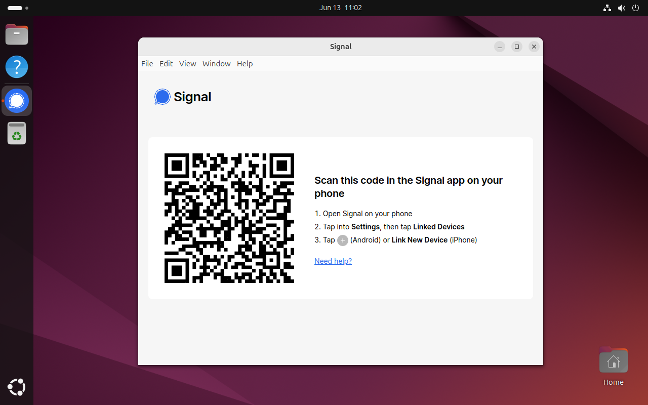Click the Signal wordmark text in header
648x405 pixels.
pyautogui.click(x=192, y=97)
